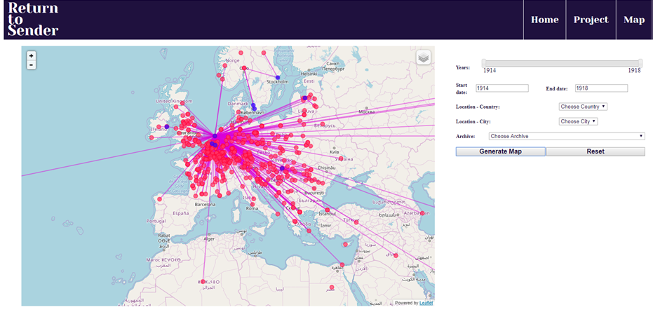
Task: Open the Leaflet attribution link
Action: pos(426,303)
